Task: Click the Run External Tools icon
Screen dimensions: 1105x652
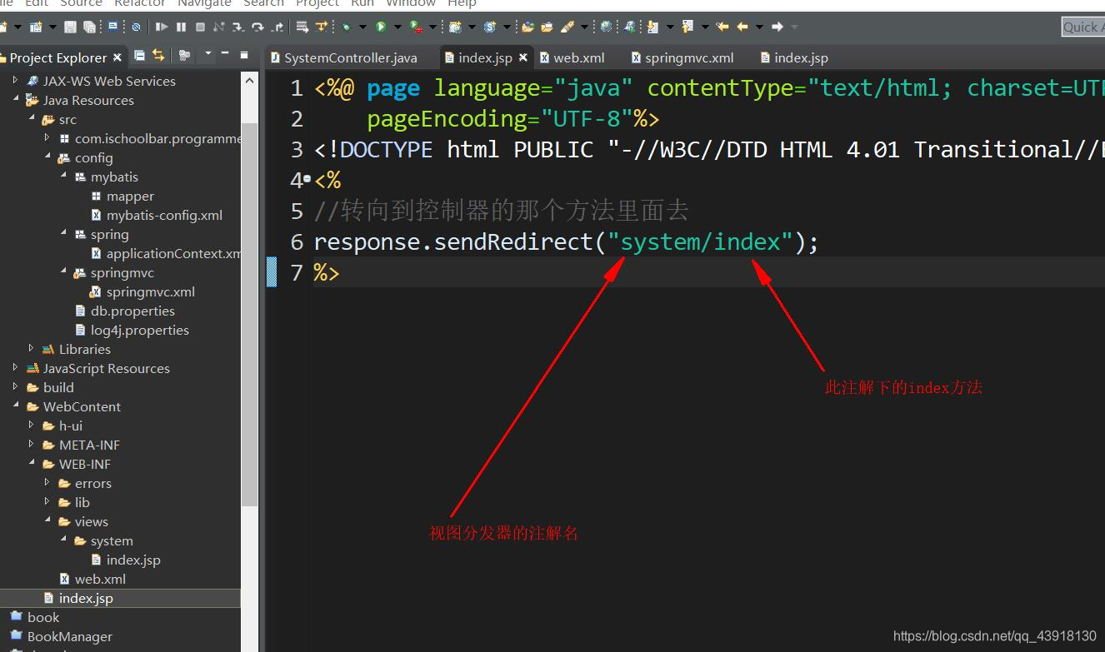Action: [x=416, y=27]
